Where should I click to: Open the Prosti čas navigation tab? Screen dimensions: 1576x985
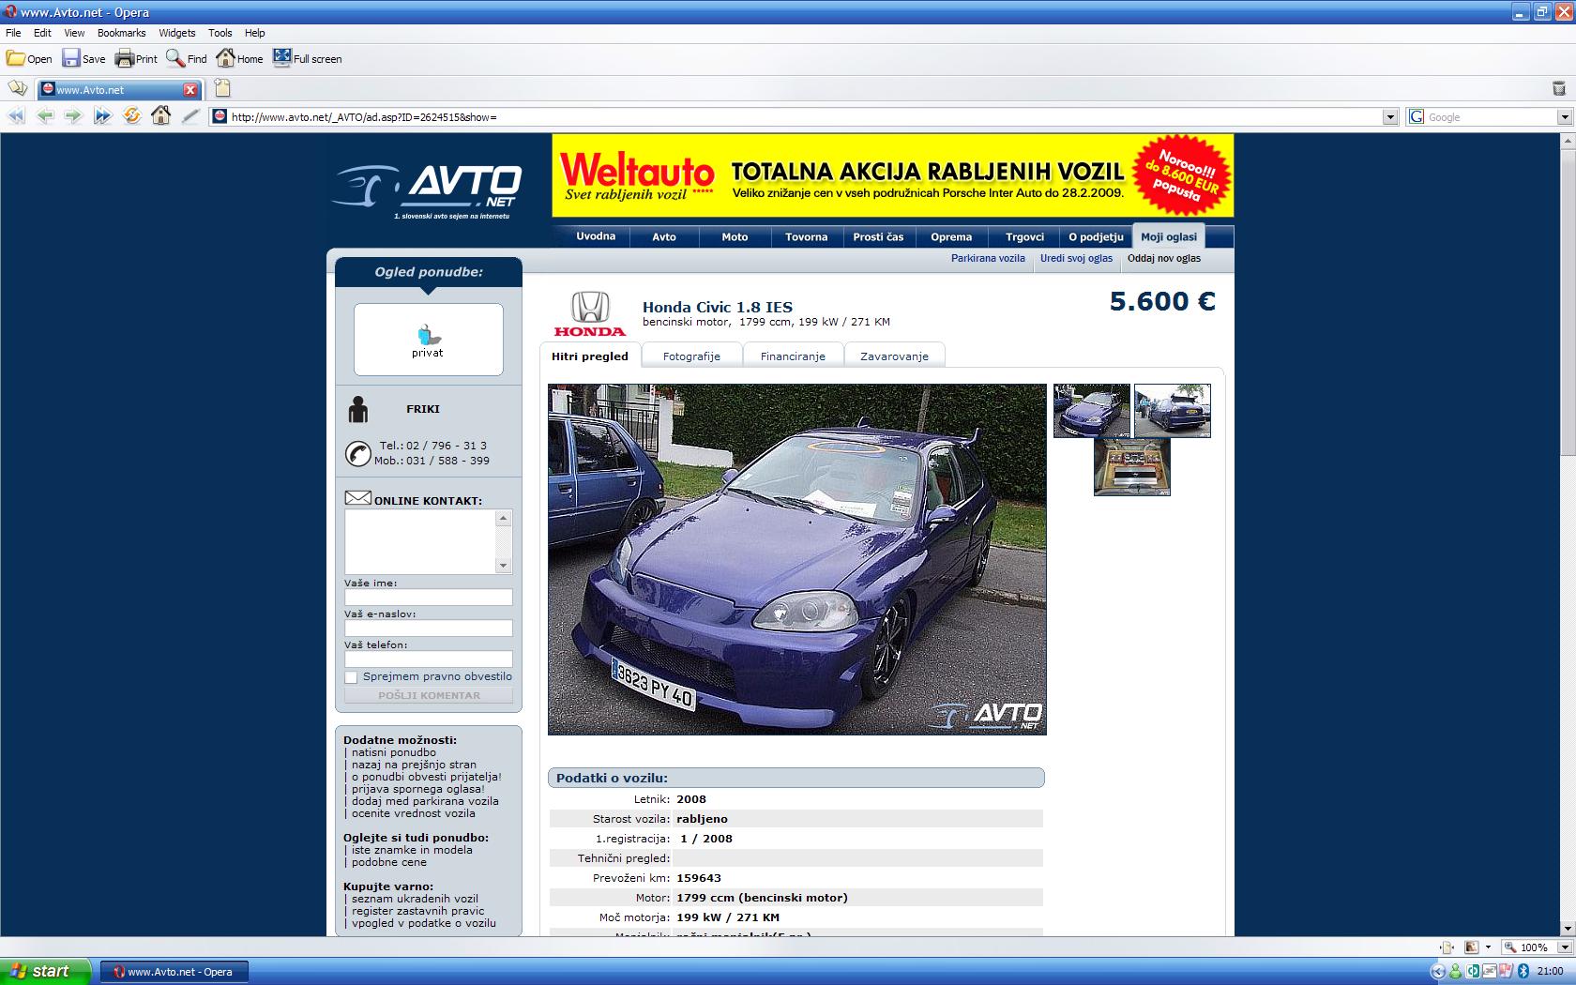[878, 237]
